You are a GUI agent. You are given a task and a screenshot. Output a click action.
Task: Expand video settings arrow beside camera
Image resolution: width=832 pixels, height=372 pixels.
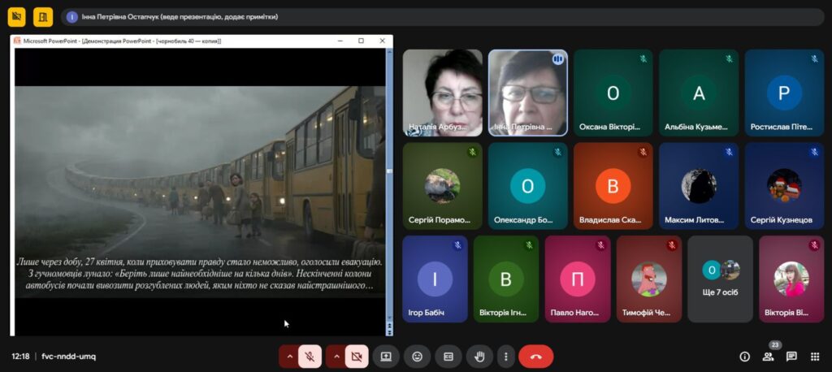click(335, 356)
